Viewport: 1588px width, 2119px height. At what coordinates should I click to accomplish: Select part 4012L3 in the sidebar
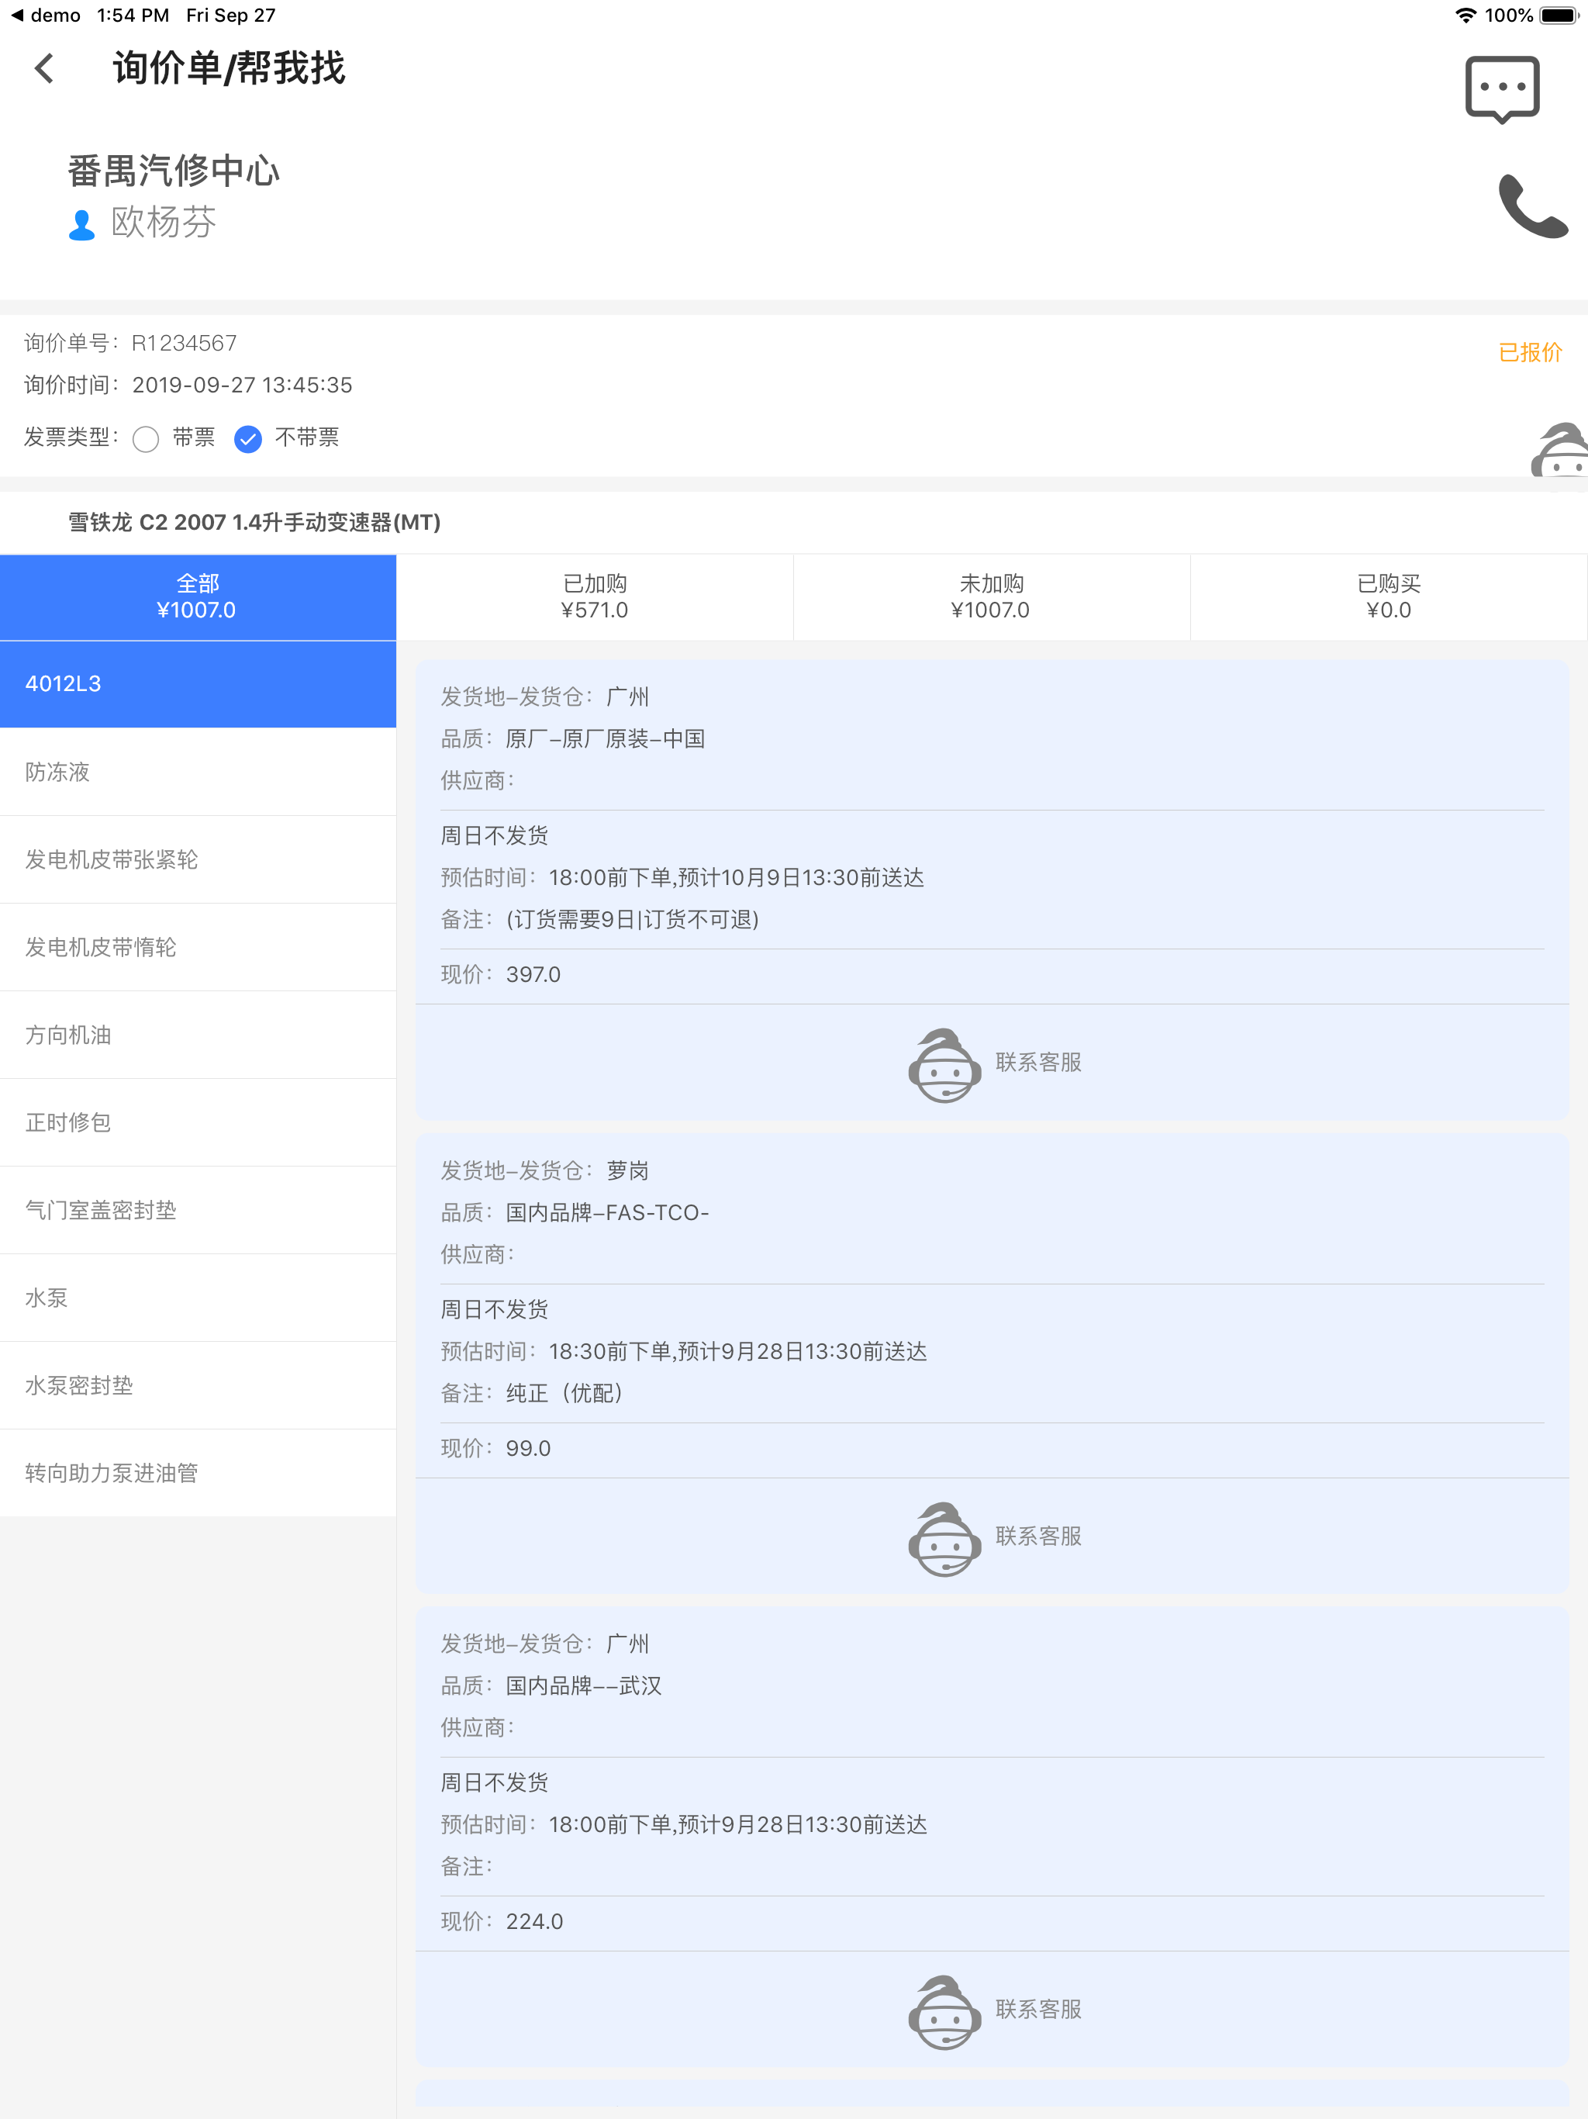point(198,684)
